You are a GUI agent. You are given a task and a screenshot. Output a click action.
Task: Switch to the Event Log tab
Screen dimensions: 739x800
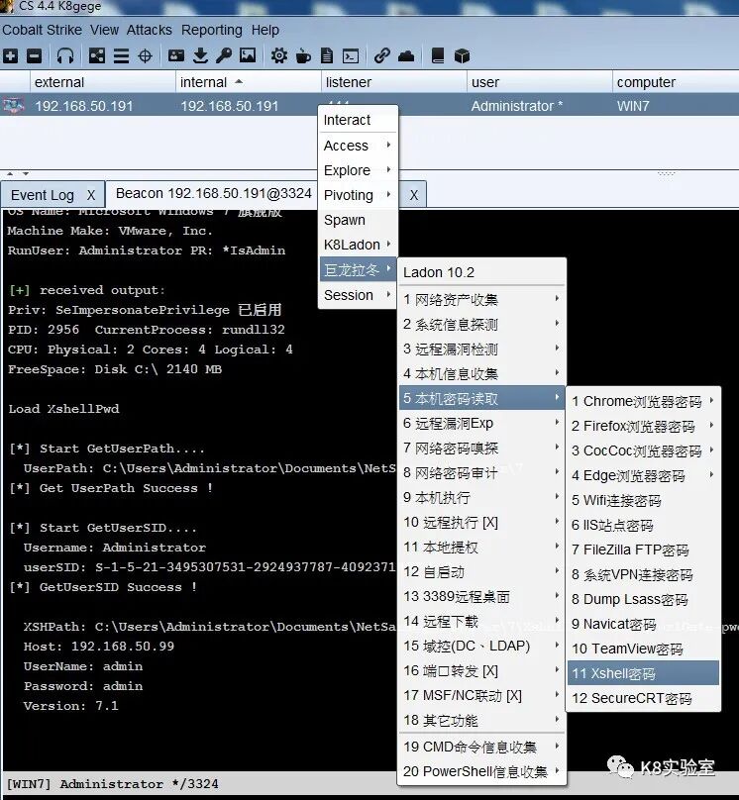point(43,195)
